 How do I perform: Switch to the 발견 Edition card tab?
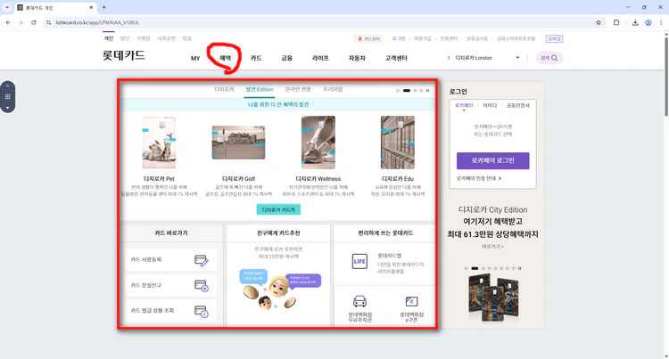click(260, 89)
